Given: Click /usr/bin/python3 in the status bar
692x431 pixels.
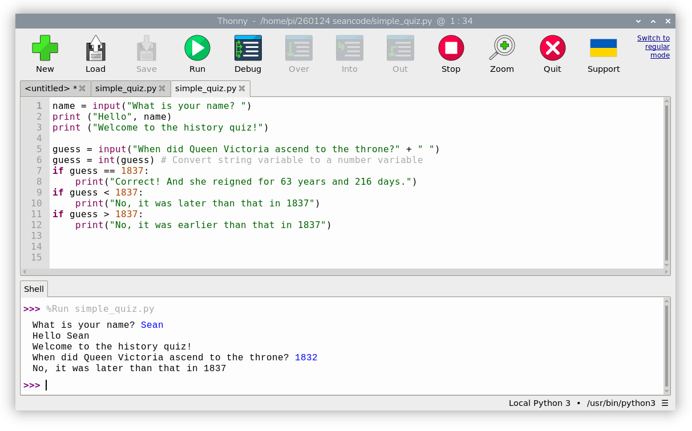Looking at the screenshot, I should (621, 403).
